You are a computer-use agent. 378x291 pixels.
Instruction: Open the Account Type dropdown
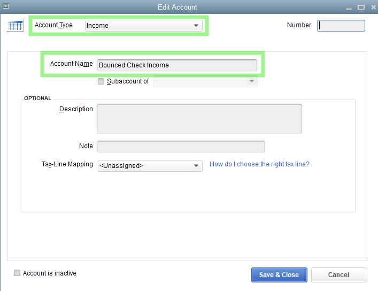click(x=144, y=26)
